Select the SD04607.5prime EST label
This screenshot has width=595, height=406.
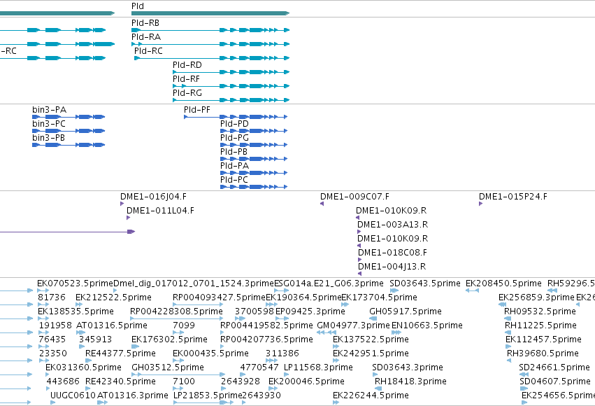(555, 382)
